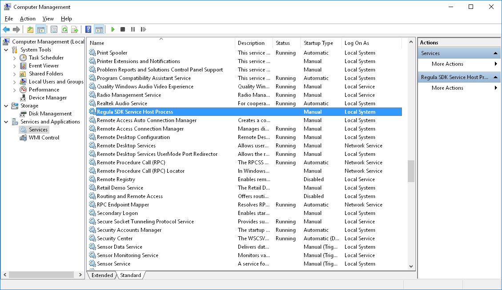Pause the selected service

(x=133, y=29)
